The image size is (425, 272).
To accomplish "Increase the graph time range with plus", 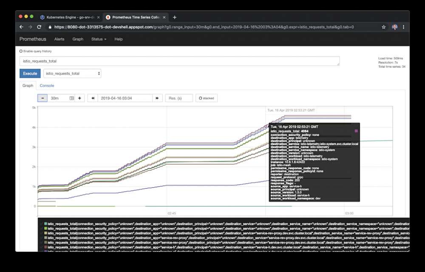I will click(79, 98).
